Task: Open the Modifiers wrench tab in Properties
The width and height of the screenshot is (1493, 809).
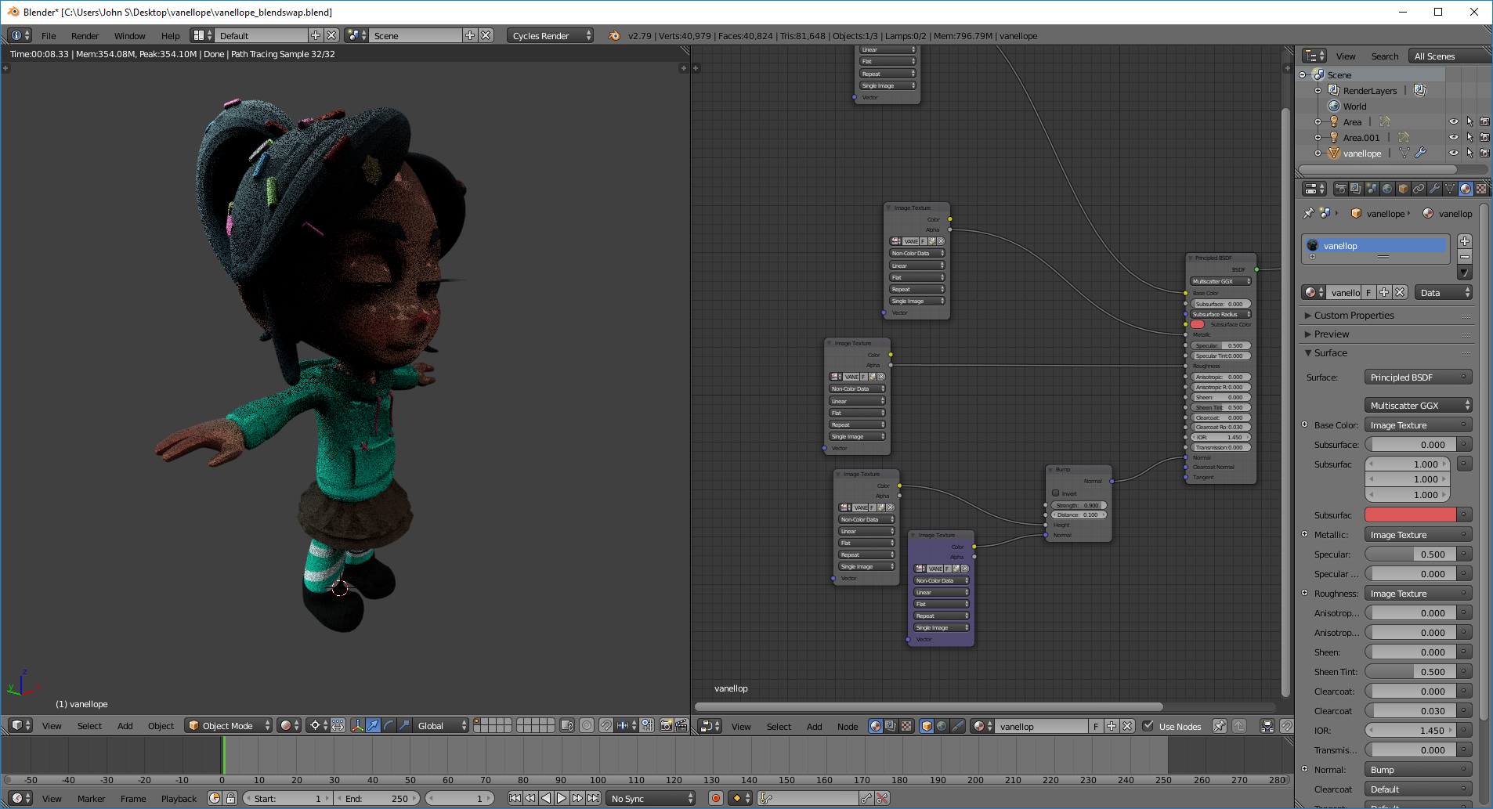Action: [1434, 189]
